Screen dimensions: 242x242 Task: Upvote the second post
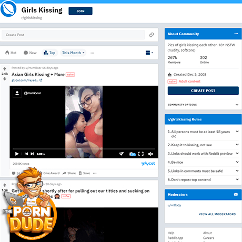click(x=5, y=185)
